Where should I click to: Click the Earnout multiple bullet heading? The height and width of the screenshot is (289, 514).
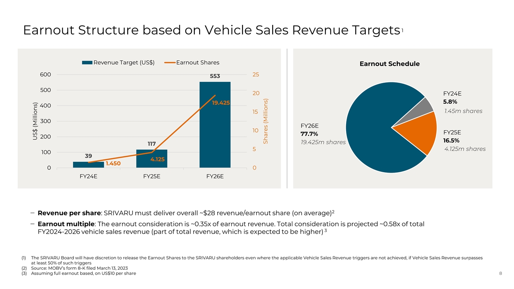65,224
